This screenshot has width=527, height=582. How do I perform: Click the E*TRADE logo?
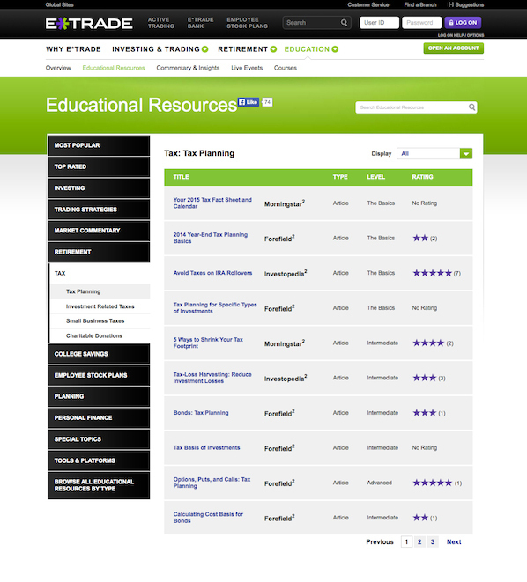point(89,24)
